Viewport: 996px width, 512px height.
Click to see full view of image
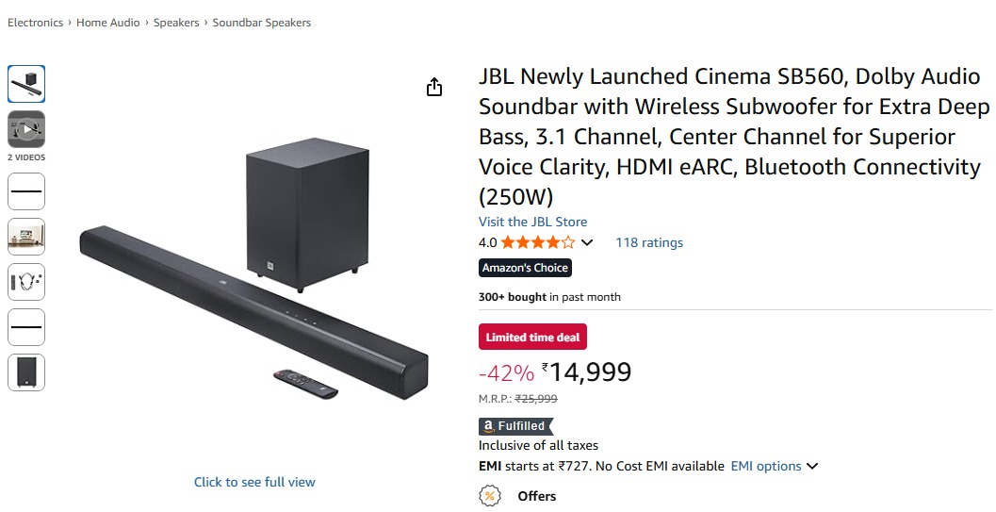coord(254,482)
